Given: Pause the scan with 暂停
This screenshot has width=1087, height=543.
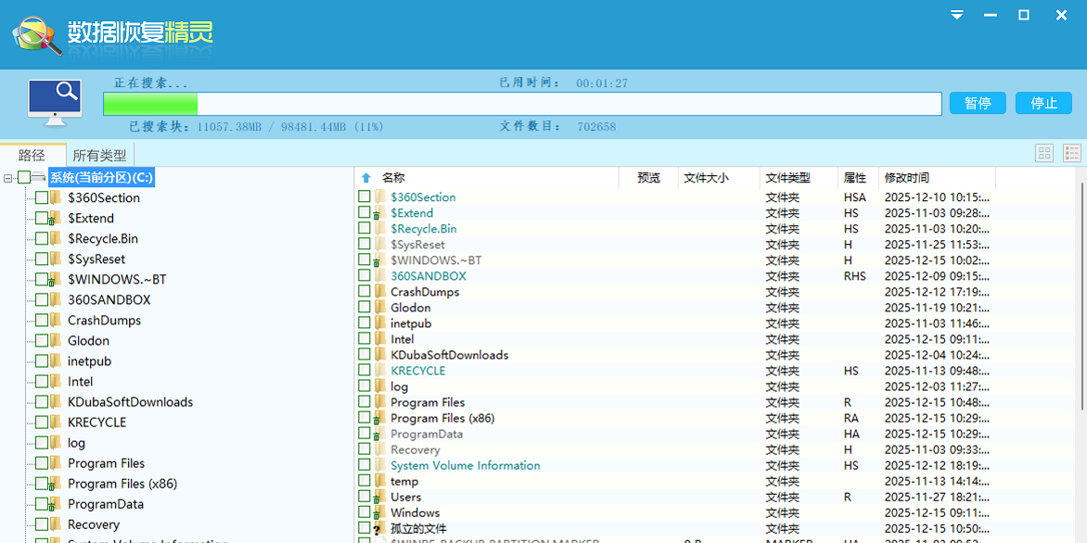Looking at the screenshot, I should (x=978, y=103).
